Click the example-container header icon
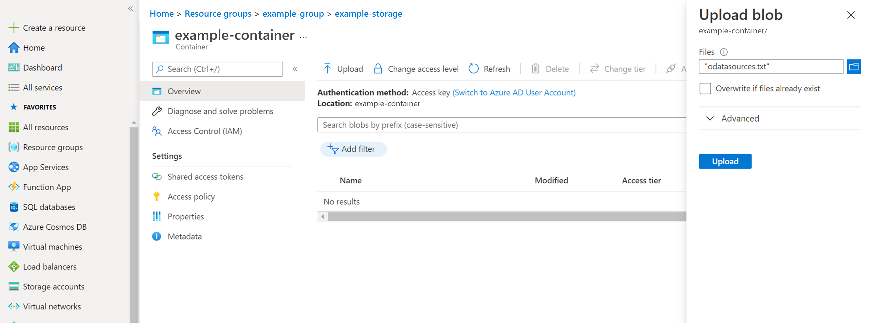Screen dimensions: 873x328 161,37
